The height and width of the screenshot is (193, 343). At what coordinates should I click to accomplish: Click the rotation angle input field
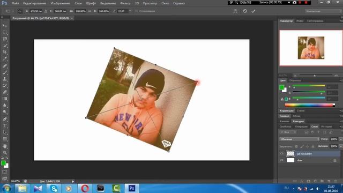tap(122, 11)
